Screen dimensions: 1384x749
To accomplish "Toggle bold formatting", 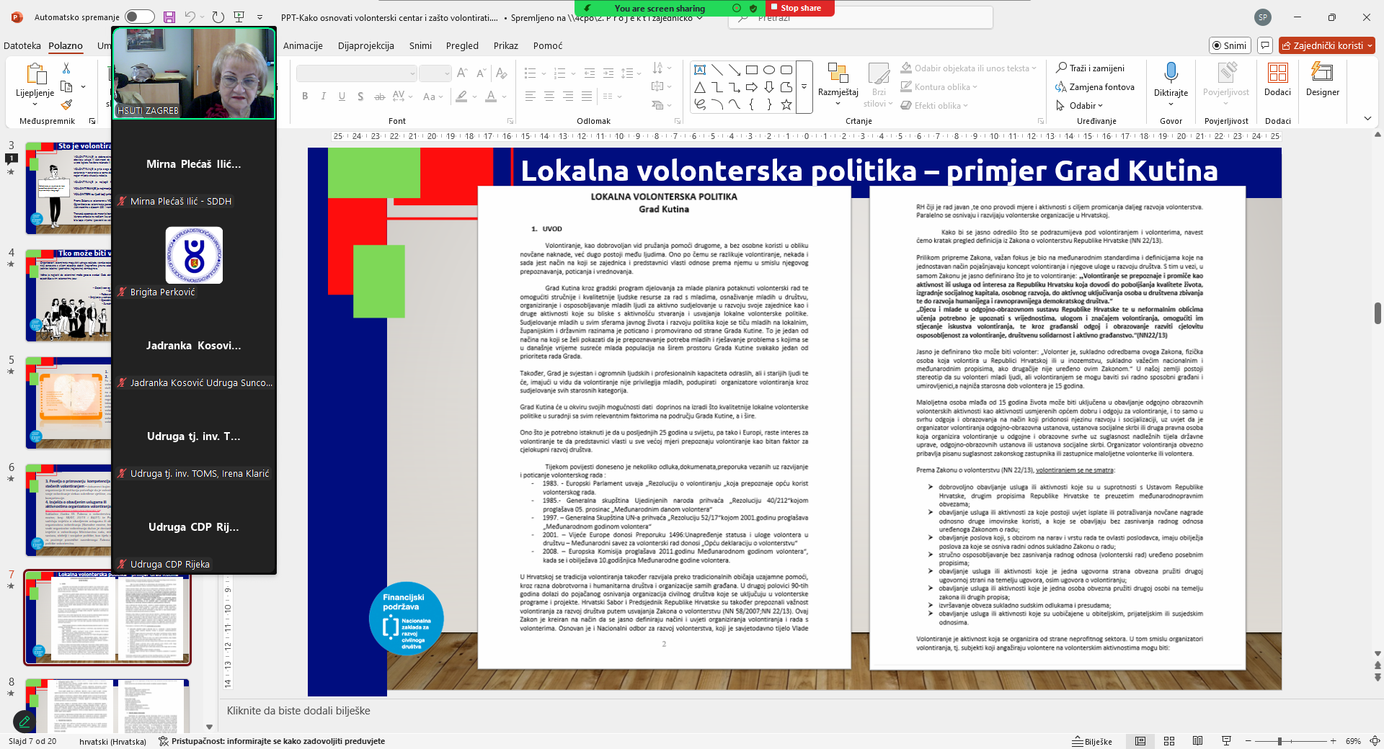I will [305, 97].
